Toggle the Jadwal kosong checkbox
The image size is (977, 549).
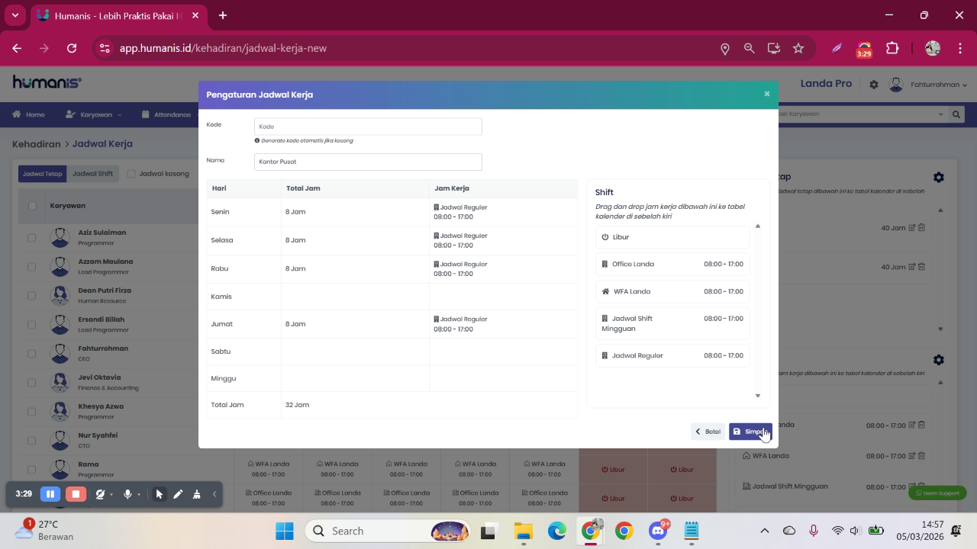(x=131, y=174)
